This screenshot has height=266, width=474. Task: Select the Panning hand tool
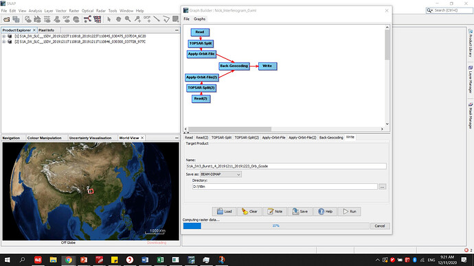pyautogui.click(x=118, y=19)
